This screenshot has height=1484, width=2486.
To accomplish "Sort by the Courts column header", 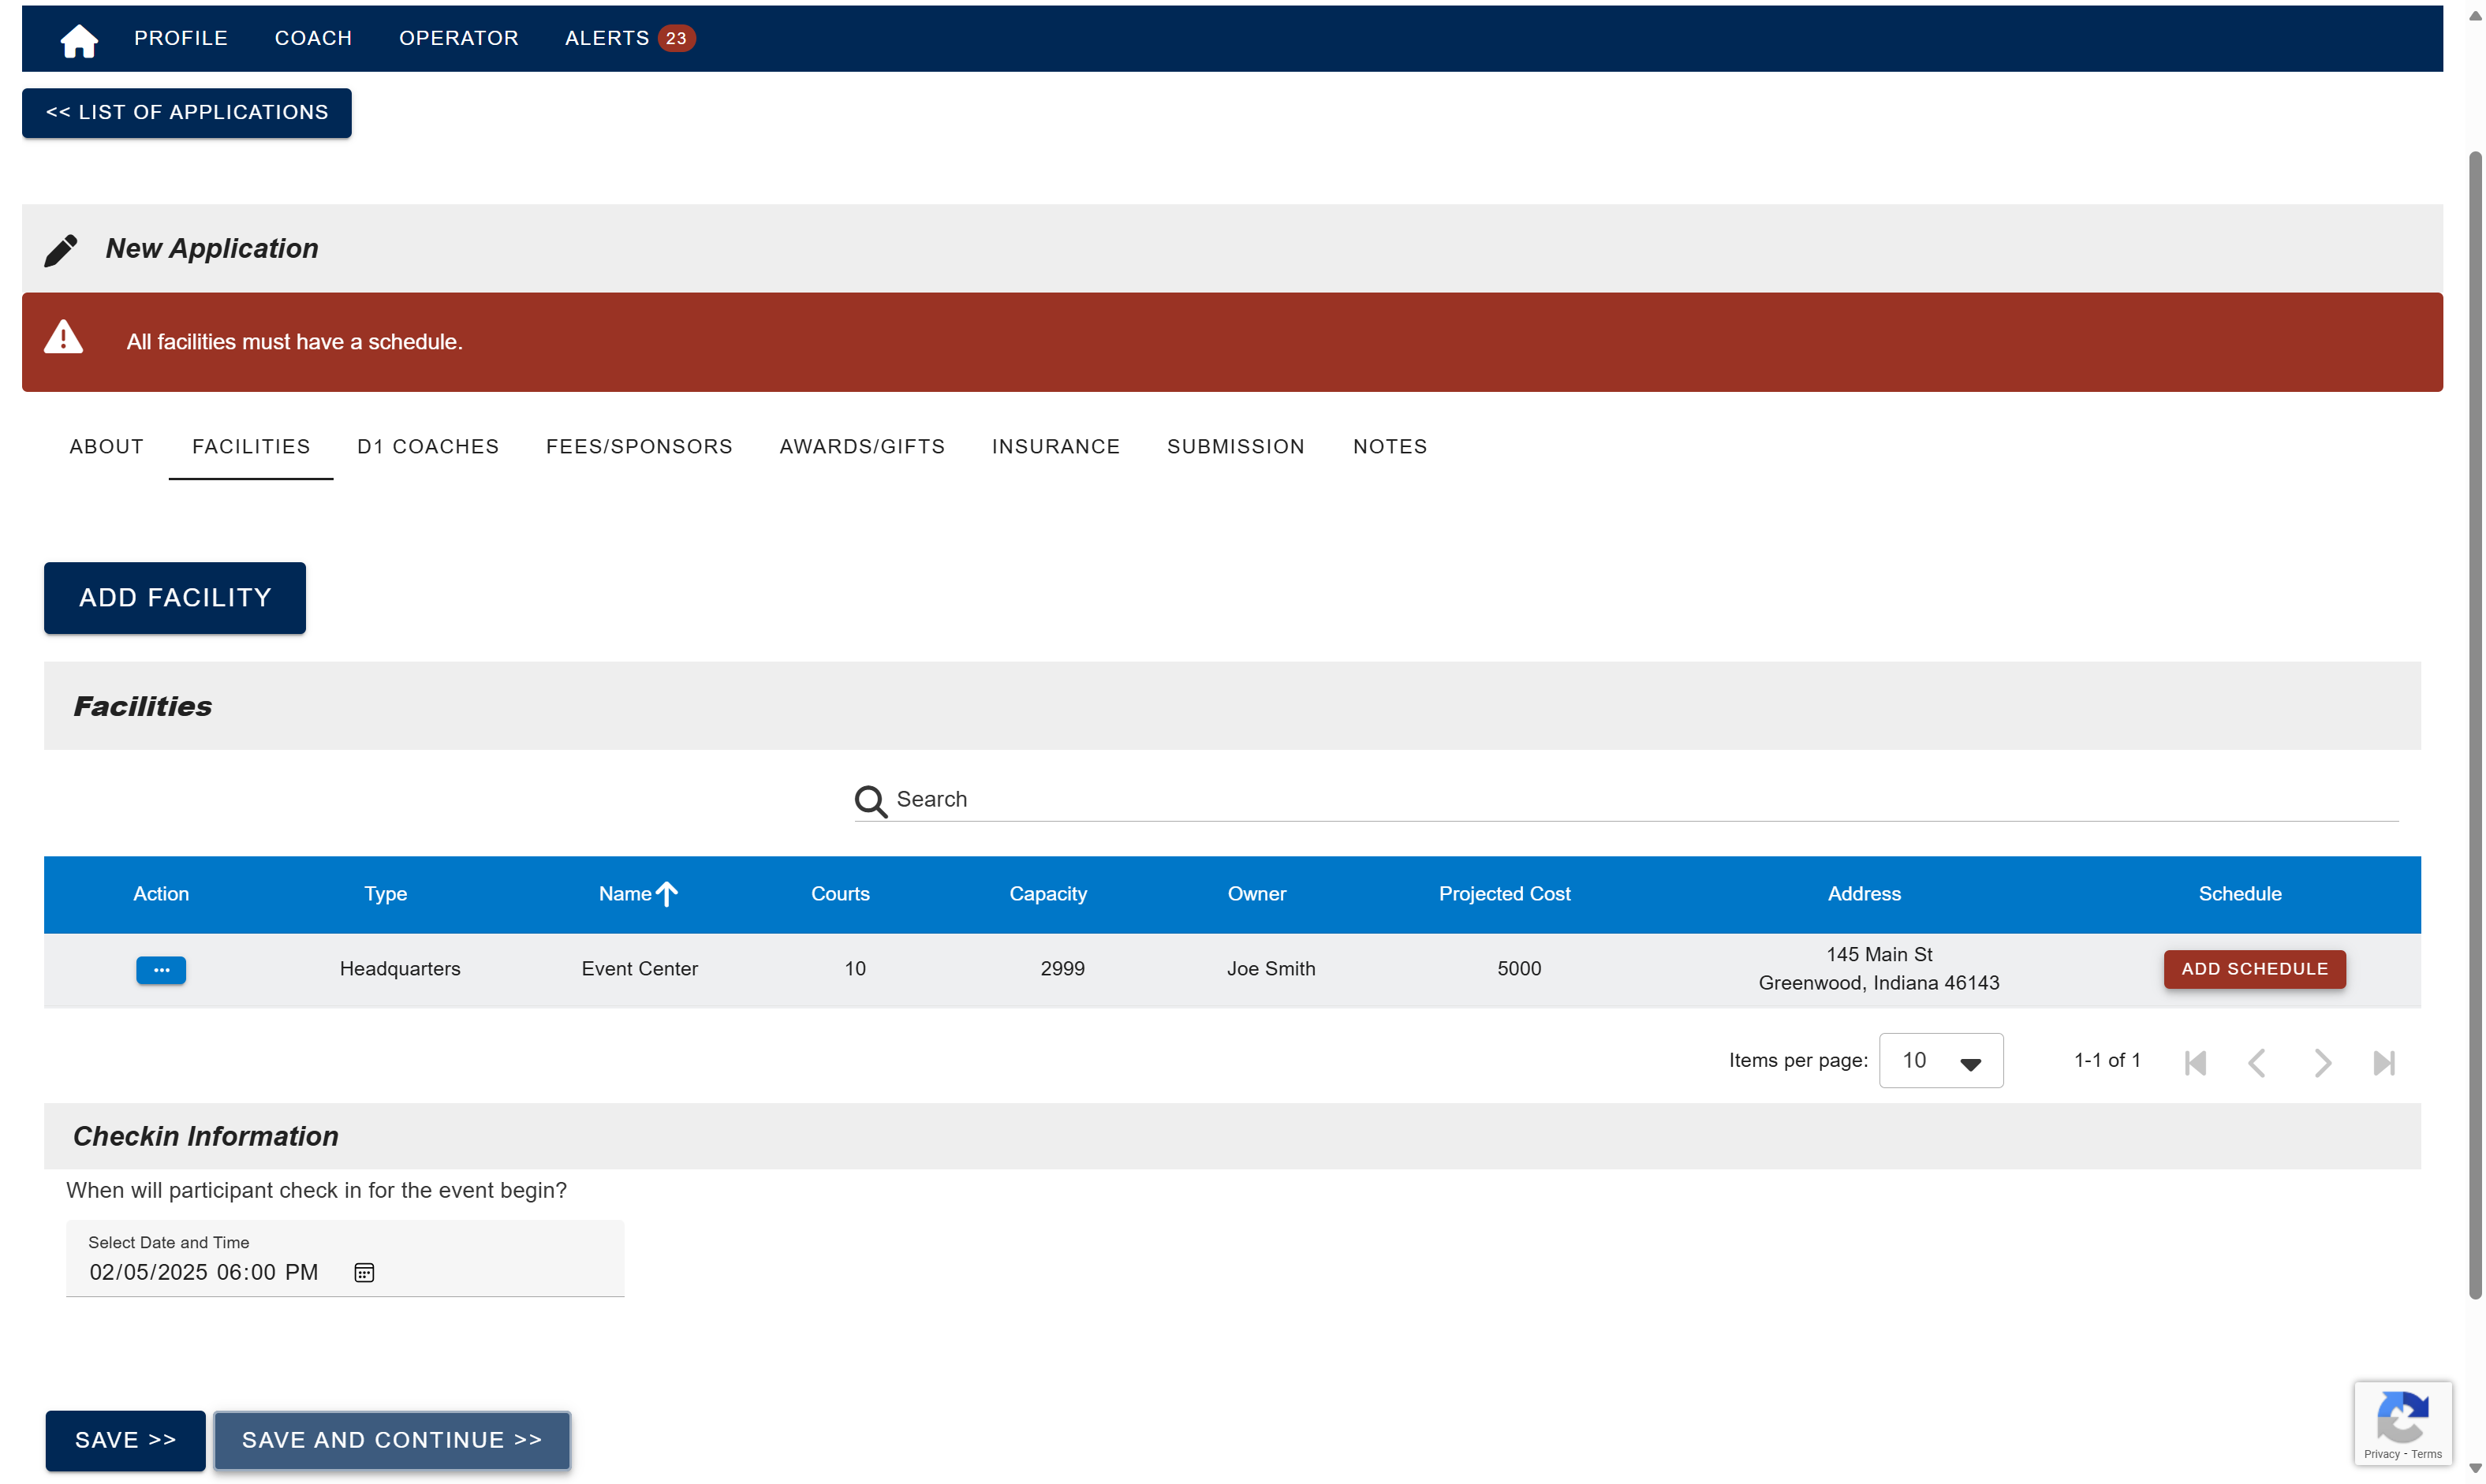I will click(840, 894).
